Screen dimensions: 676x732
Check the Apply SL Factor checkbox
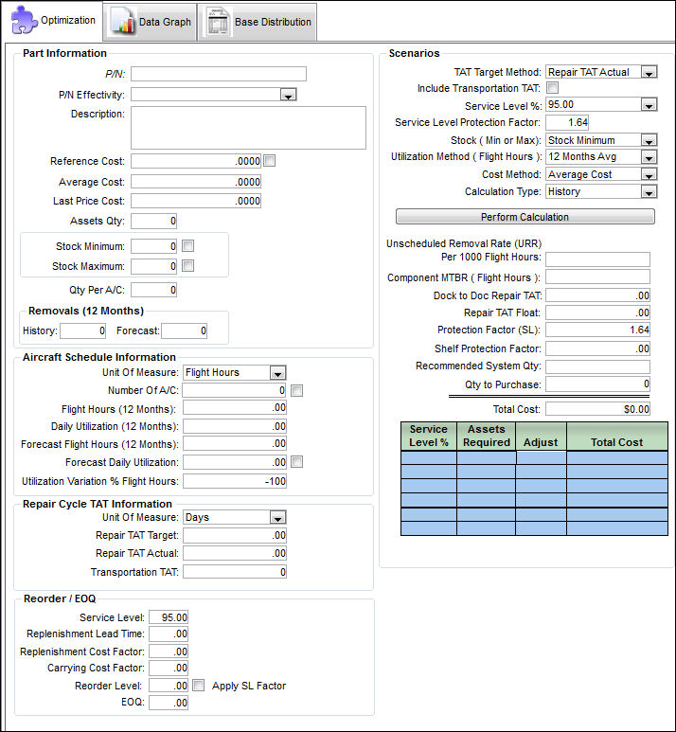pos(199,686)
